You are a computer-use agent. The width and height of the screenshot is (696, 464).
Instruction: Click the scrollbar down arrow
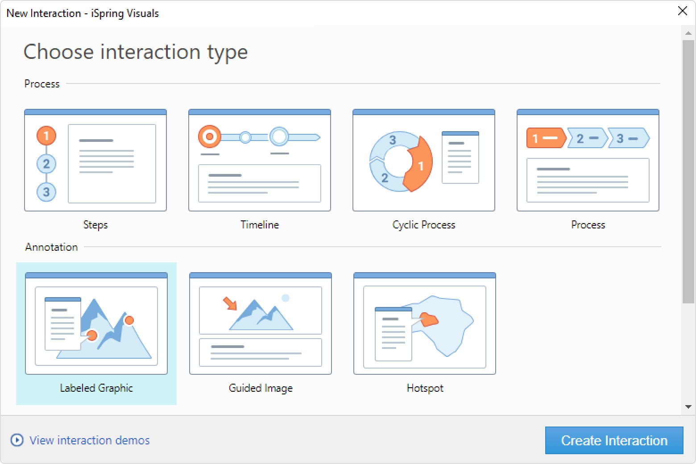(x=688, y=406)
